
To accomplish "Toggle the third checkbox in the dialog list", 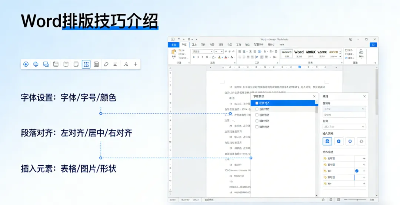I will (x=257, y=115).
